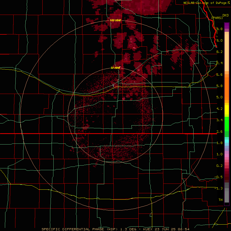This screenshot has height=231, width=231.
Task: Click the TH legend label
Action: (220, 200)
